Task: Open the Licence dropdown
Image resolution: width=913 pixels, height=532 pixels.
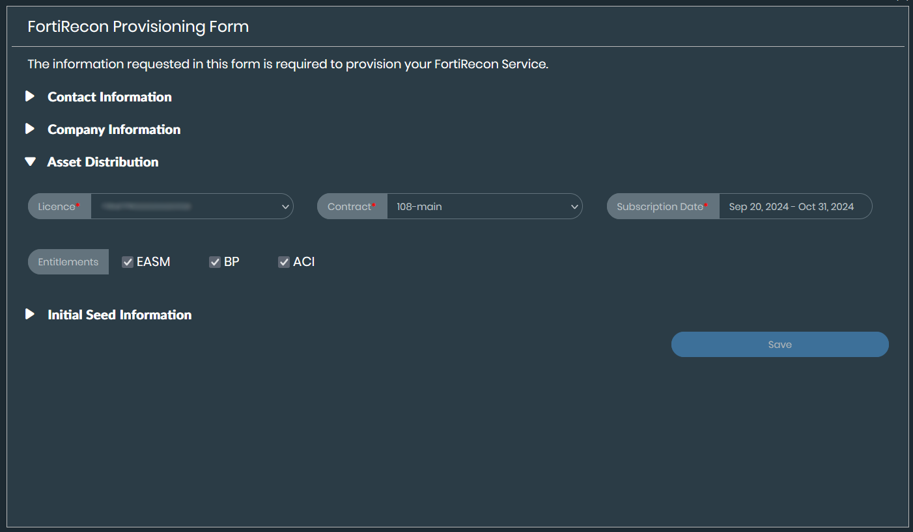Action: tap(192, 206)
